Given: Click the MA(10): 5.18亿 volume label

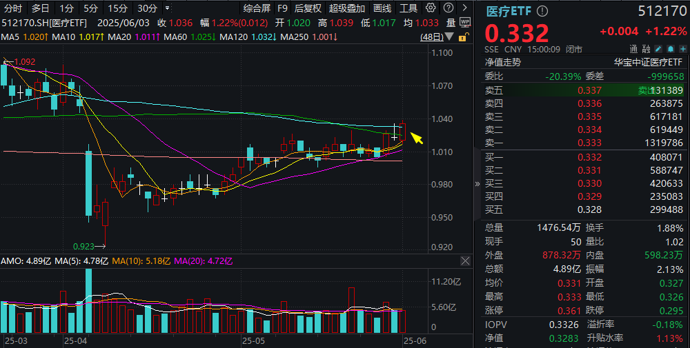Looking at the screenshot, I should point(141,261).
